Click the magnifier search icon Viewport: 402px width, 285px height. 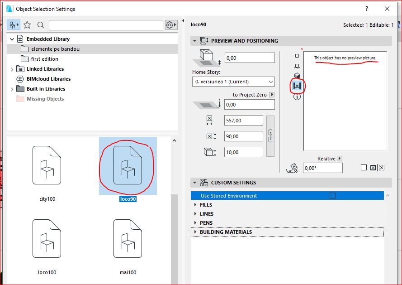(41, 25)
